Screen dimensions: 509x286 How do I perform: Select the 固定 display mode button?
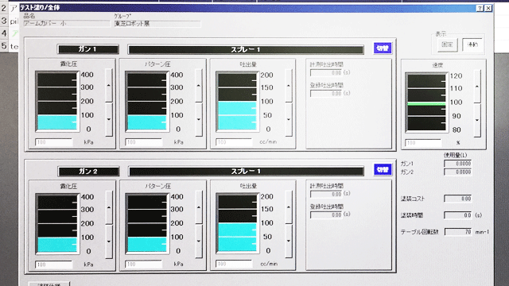click(x=447, y=44)
